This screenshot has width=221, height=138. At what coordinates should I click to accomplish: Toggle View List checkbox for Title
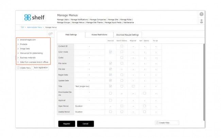click(x=111, y=86)
